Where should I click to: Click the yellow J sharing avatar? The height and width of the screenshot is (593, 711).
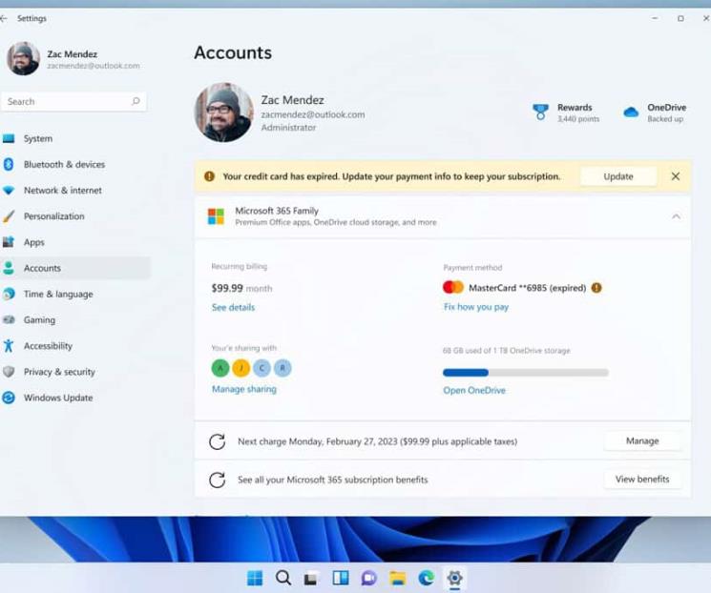(241, 368)
